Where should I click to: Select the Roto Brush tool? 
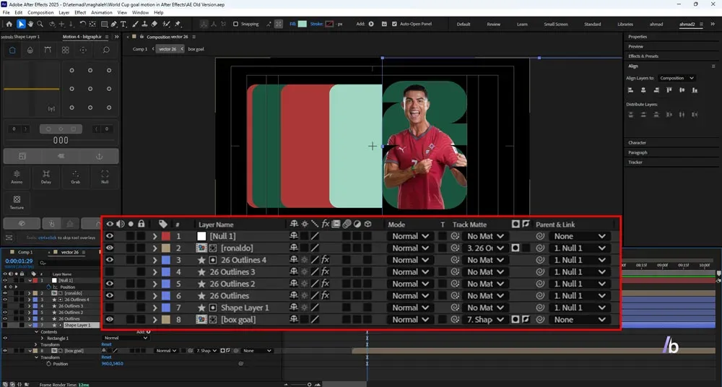click(167, 24)
